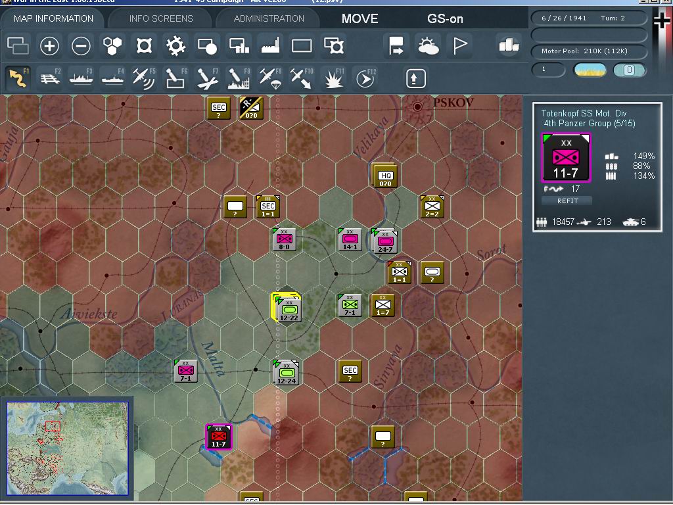Click the date 6/26/1941 turn box

tap(589, 18)
